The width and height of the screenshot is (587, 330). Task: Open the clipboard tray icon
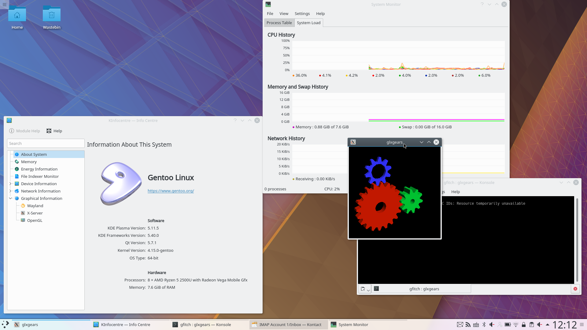(532, 324)
